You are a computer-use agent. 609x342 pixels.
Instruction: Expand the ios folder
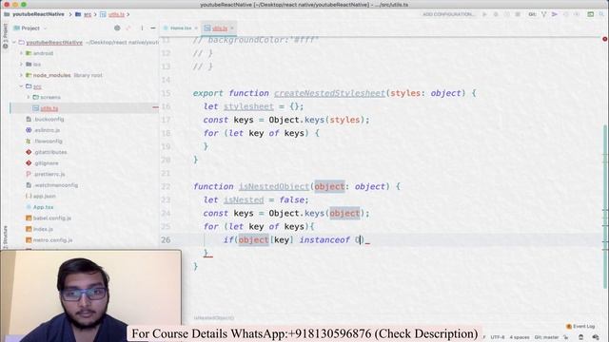[21, 64]
